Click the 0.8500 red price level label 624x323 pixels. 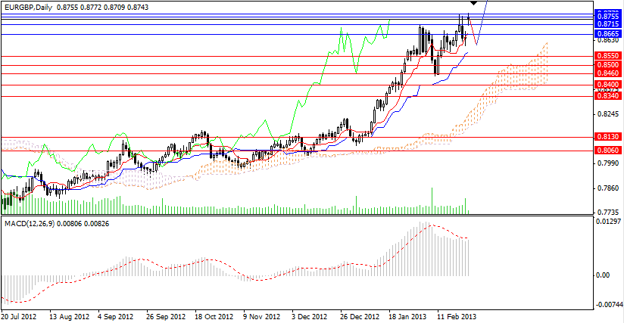(x=606, y=65)
